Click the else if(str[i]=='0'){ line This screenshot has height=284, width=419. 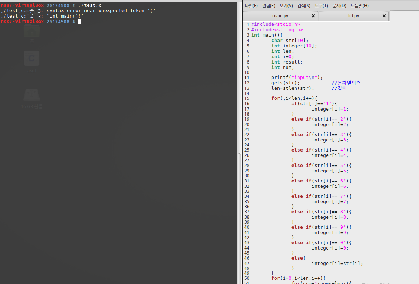coord(322,243)
